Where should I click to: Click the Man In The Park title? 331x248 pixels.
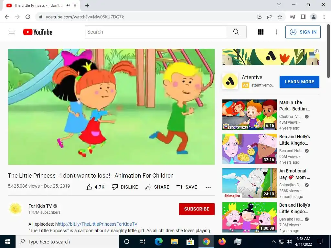(294, 106)
